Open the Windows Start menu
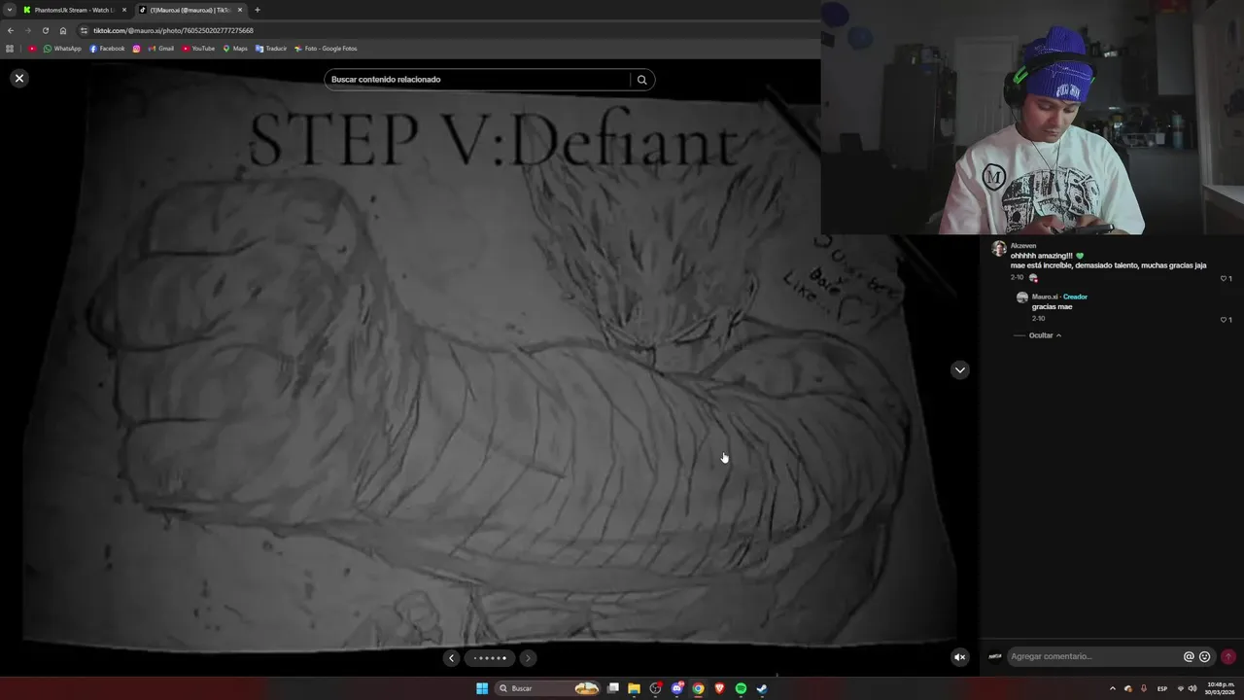Screen dimensions: 1244x700 click(x=482, y=688)
